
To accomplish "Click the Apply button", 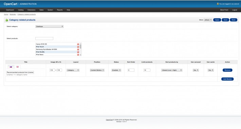I will (x=217, y=20).
